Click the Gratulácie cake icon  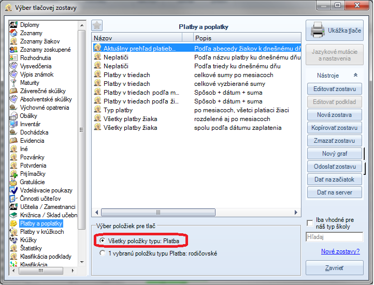click(x=13, y=182)
